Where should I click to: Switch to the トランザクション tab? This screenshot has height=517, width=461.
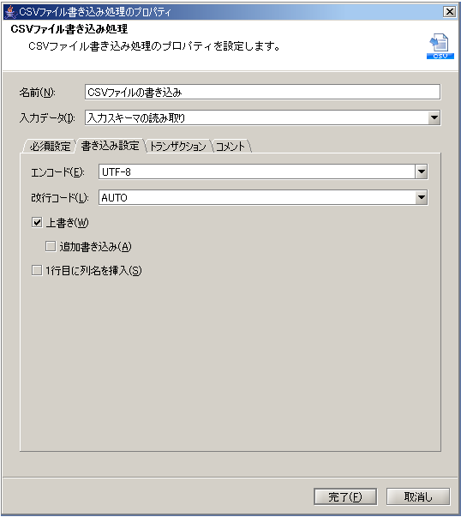click(178, 146)
